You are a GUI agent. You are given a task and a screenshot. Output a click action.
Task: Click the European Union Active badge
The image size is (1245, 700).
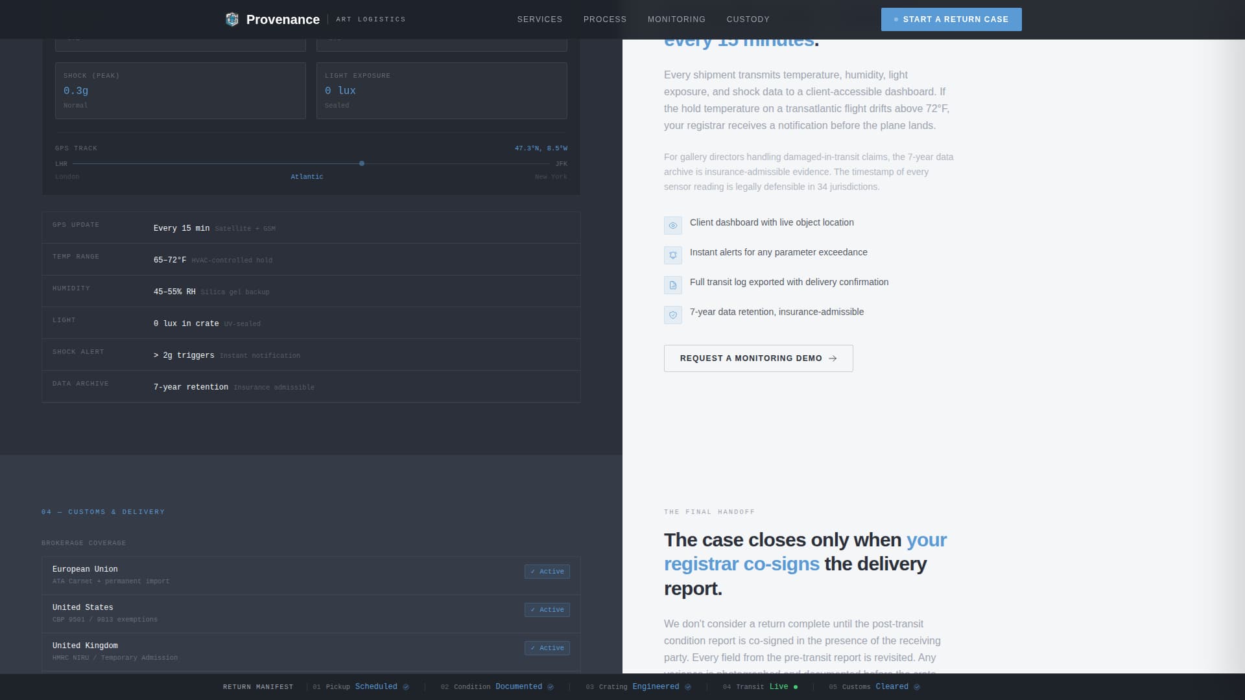click(x=547, y=572)
